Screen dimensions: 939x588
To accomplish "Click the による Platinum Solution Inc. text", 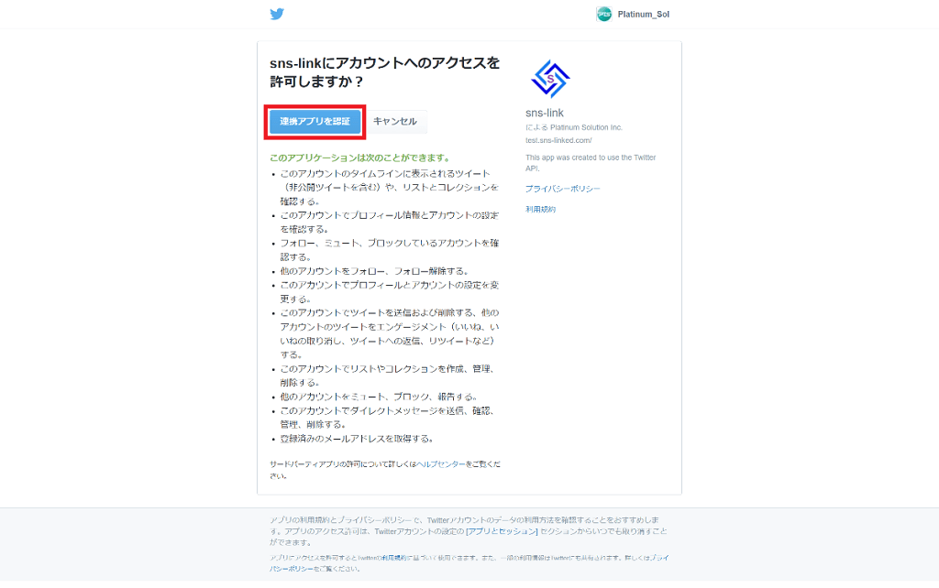I will [x=573, y=127].
